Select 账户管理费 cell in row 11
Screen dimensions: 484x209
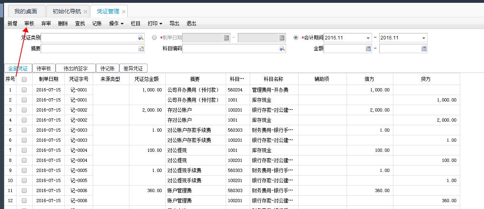(x=195, y=190)
